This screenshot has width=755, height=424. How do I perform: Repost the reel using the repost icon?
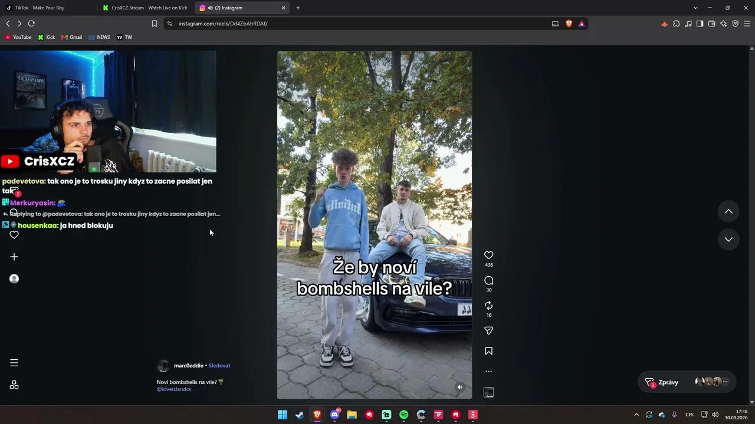pos(488,306)
